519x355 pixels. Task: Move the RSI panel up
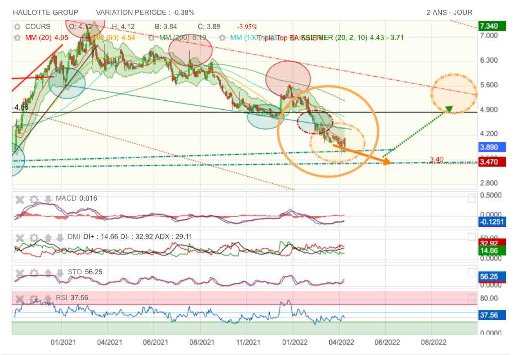pos(48,299)
